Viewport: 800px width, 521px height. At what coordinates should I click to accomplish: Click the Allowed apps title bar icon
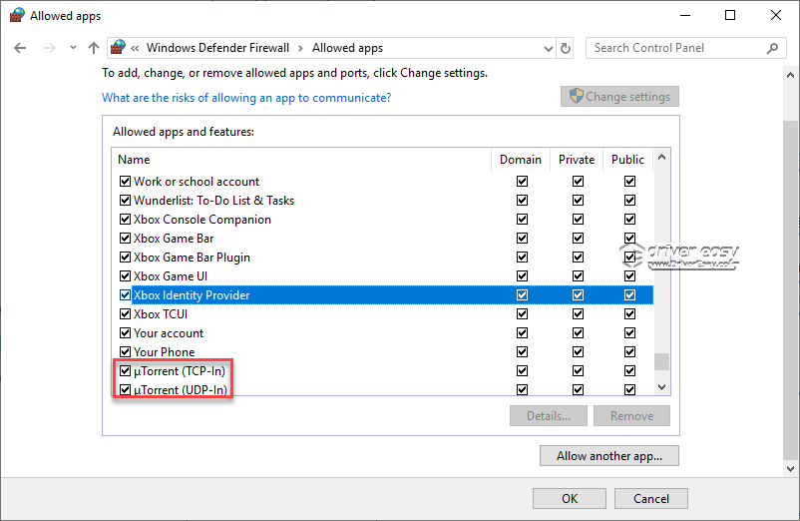pos(16,15)
